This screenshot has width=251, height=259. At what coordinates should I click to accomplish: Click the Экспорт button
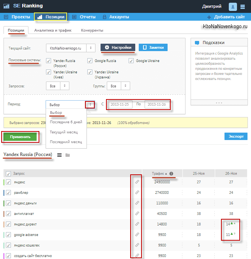point(236,137)
